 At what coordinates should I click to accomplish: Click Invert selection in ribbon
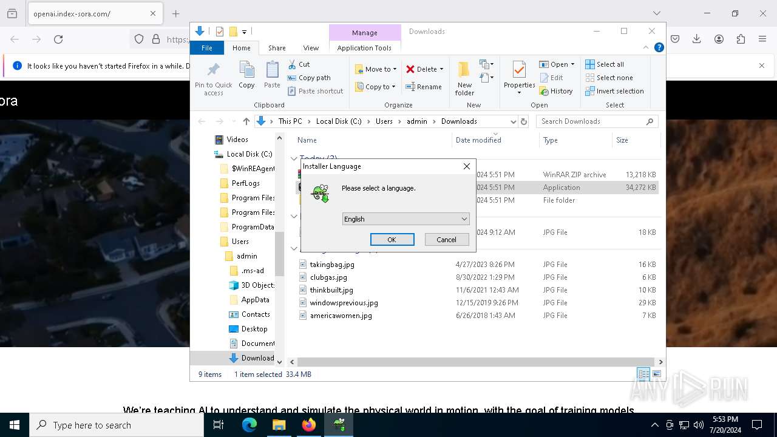coord(614,91)
